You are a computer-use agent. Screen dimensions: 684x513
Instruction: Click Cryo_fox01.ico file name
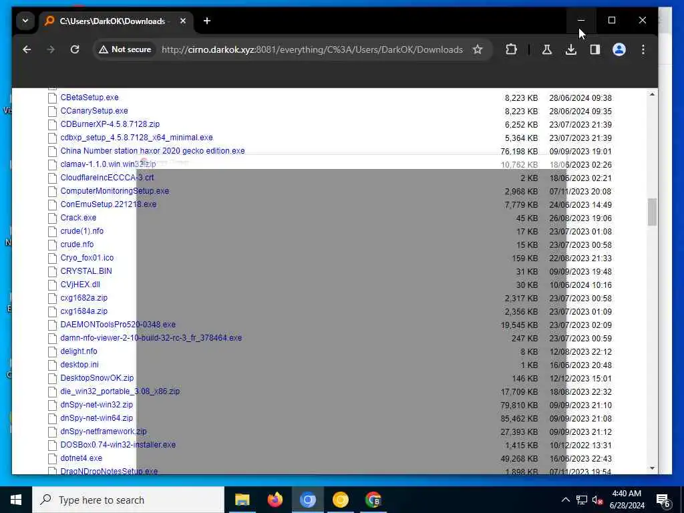pos(87,258)
